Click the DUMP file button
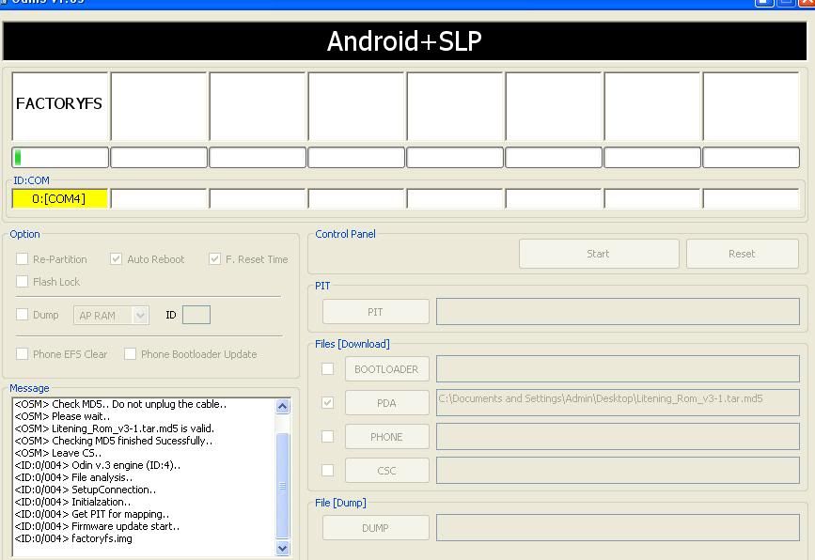Screen dimensions: 815x560 [375, 528]
